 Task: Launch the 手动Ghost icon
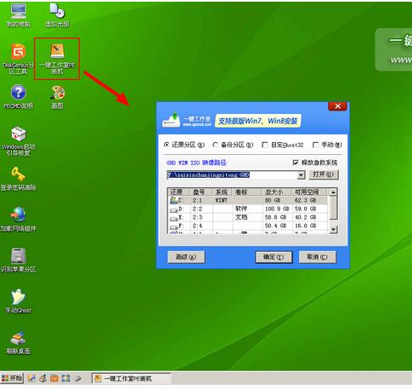(x=19, y=301)
